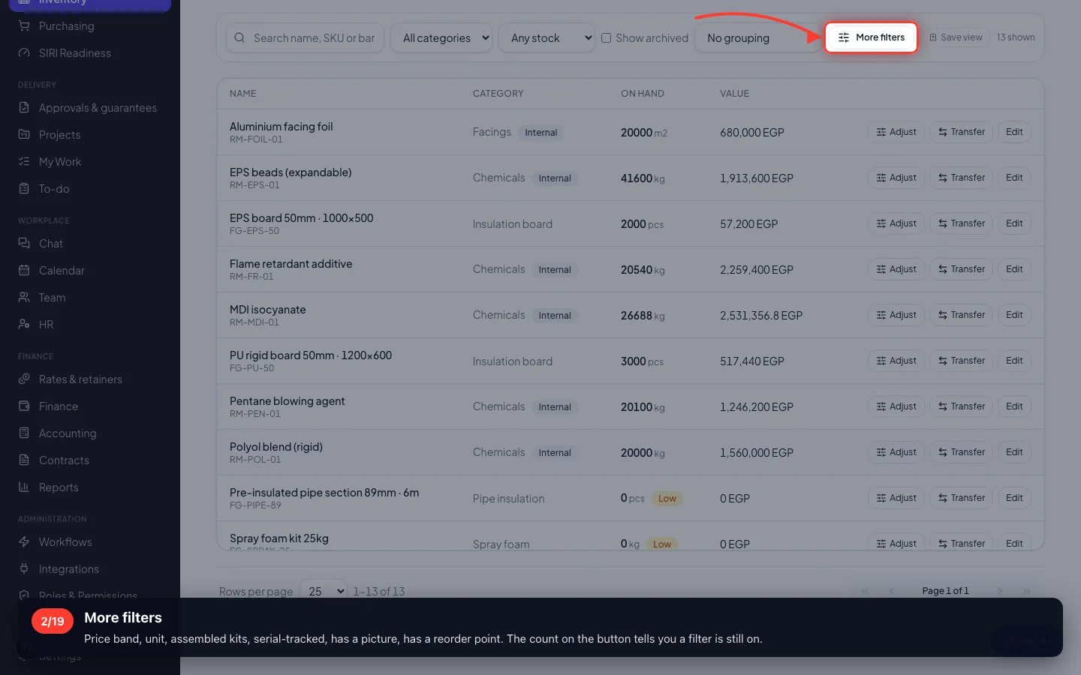Click Adjust icon for PU rigid board
This screenshot has width=1081, height=675.
coord(881,361)
